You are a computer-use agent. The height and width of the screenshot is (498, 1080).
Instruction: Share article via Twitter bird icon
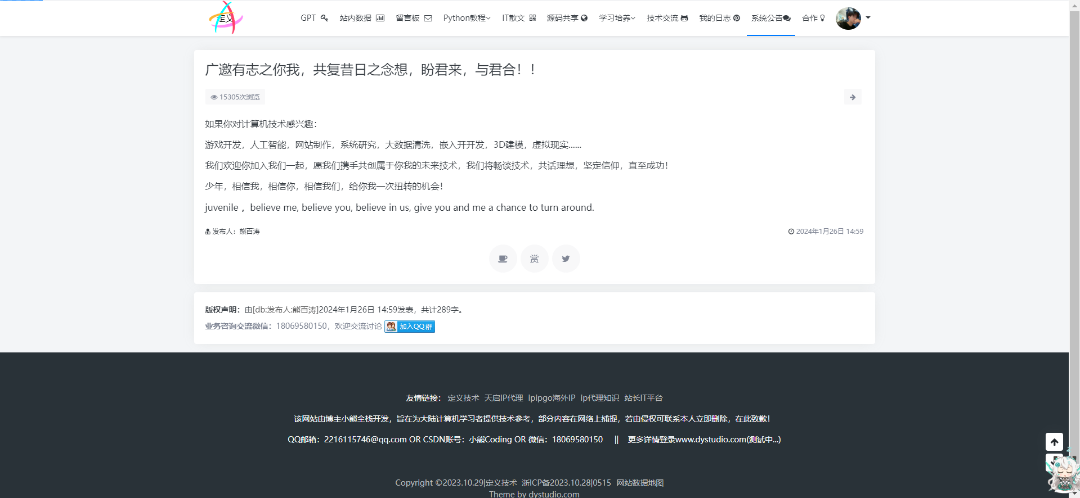point(566,259)
